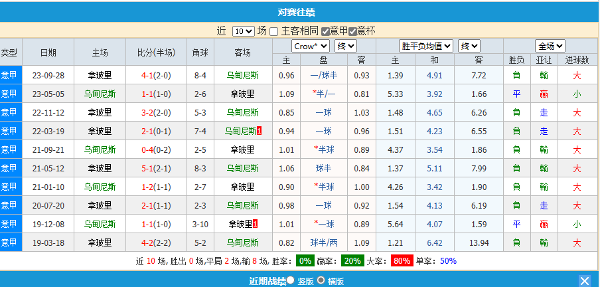Screen dimensions: 600x287
Task: Open the match count dropdown showing 10
Action: (x=243, y=31)
